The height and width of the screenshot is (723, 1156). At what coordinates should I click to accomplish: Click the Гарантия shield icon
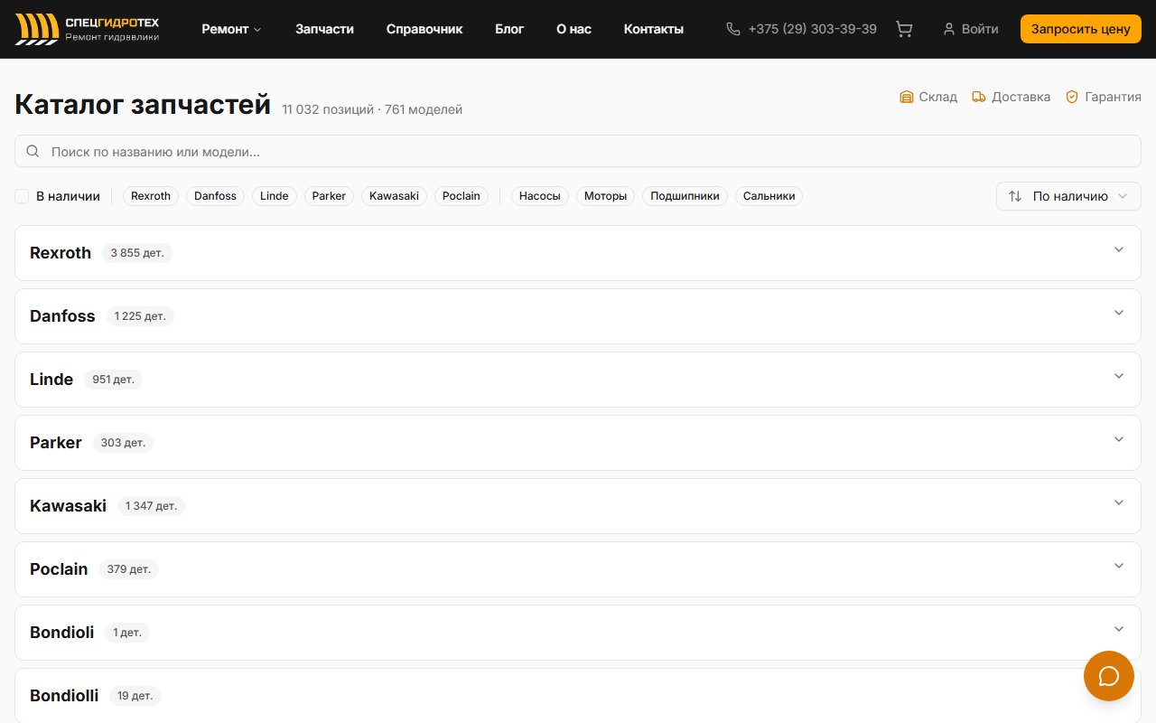(x=1072, y=97)
